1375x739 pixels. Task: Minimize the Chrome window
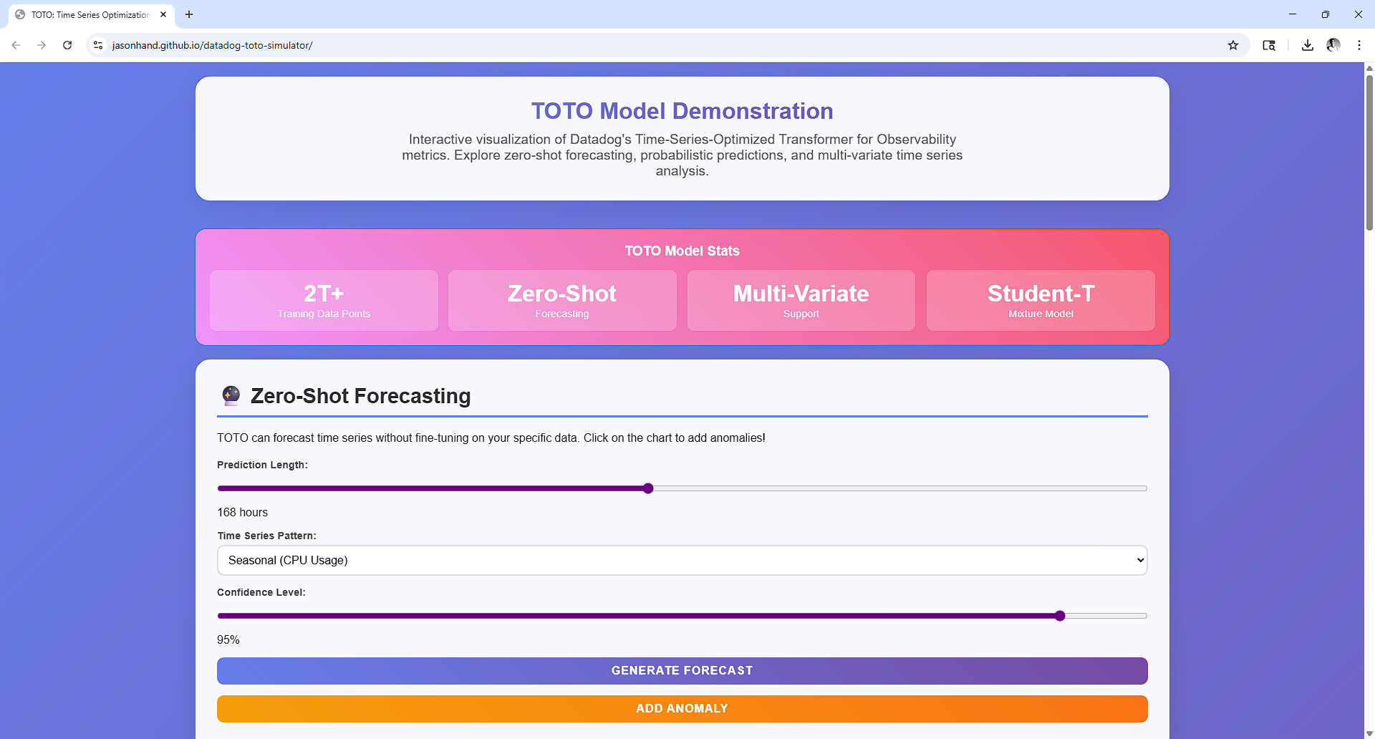[1293, 14]
